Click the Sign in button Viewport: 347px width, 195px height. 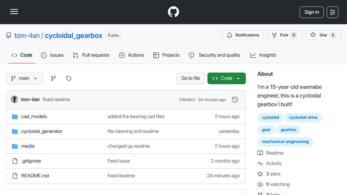pyautogui.click(x=312, y=12)
